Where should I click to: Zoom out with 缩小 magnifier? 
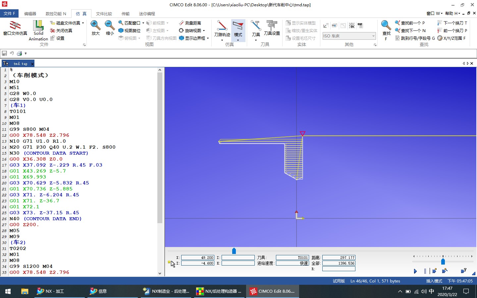tap(110, 28)
